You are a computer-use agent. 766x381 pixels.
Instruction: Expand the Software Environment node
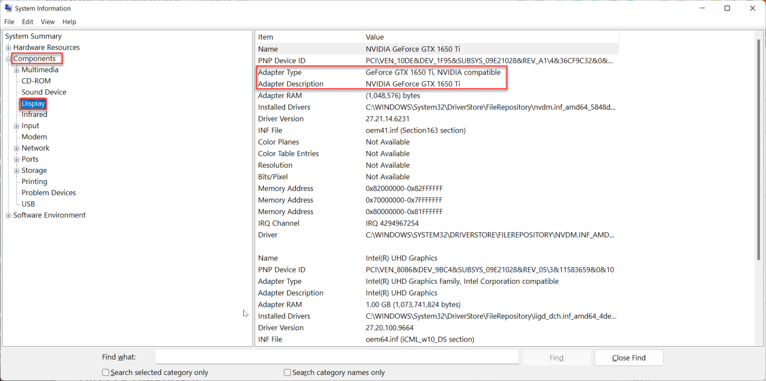8,216
